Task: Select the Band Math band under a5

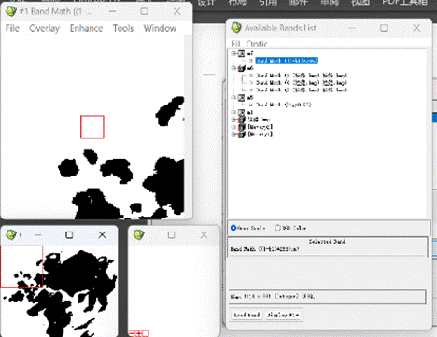Action: 283,105
